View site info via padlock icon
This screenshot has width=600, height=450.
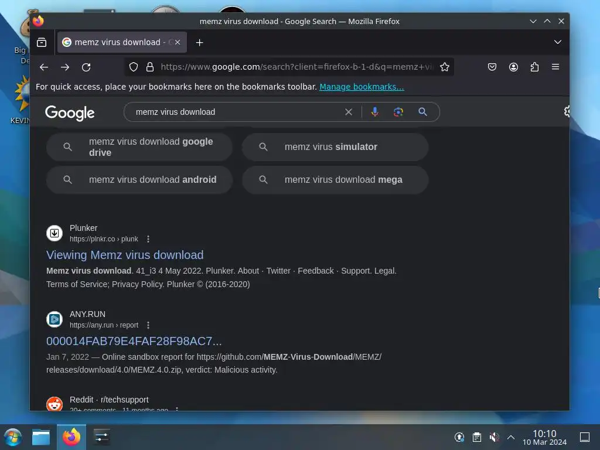coord(150,67)
